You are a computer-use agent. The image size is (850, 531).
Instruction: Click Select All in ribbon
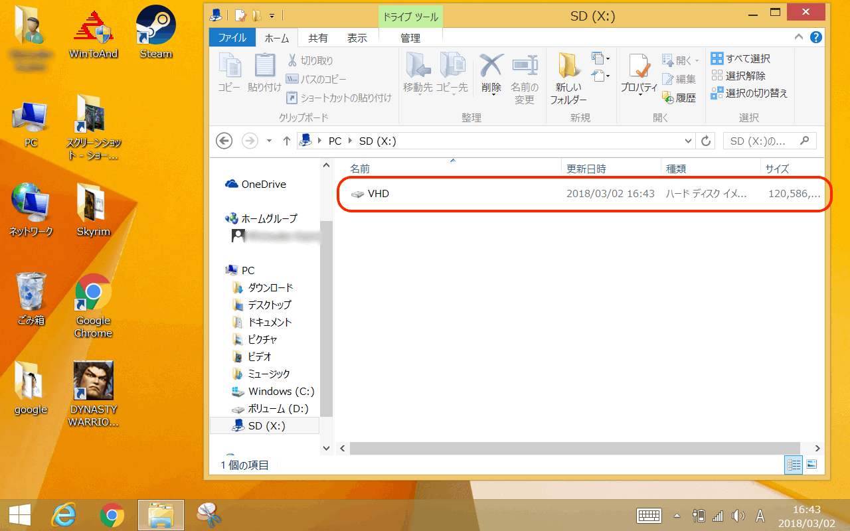click(740, 58)
